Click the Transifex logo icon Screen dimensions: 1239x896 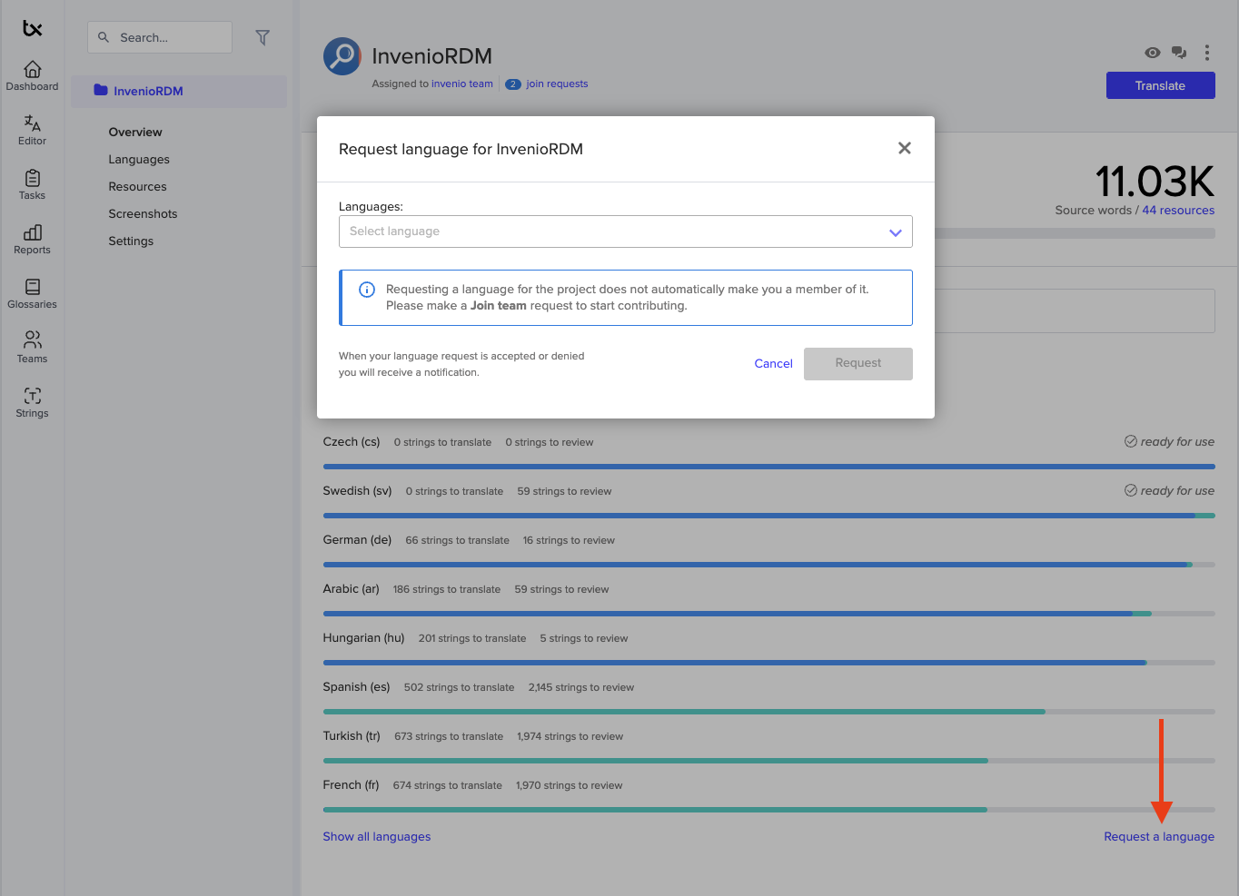pos(33,29)
